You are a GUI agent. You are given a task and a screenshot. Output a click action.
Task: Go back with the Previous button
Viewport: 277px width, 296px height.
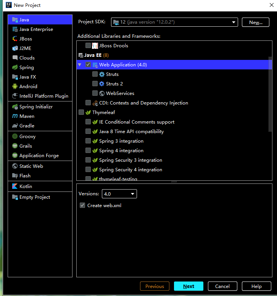point(155,286)
